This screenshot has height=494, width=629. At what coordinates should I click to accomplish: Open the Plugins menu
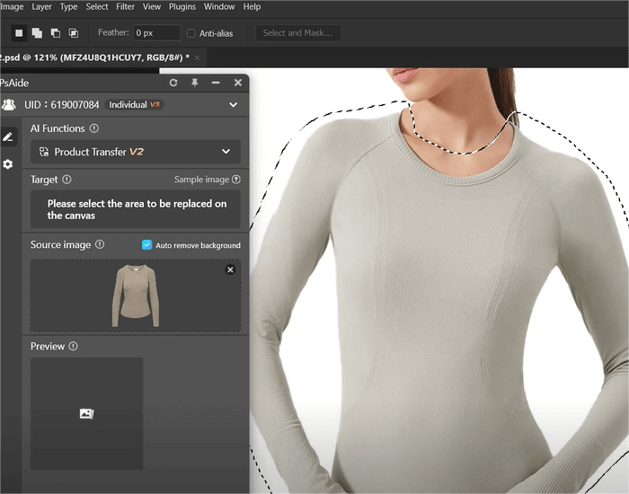tap(182, 7)
